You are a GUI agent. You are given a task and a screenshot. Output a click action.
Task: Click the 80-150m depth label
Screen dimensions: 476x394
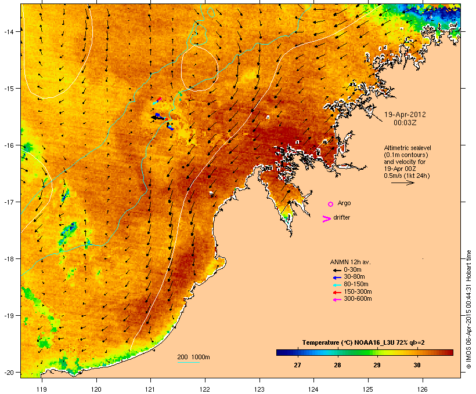click(x=356, y=284)
